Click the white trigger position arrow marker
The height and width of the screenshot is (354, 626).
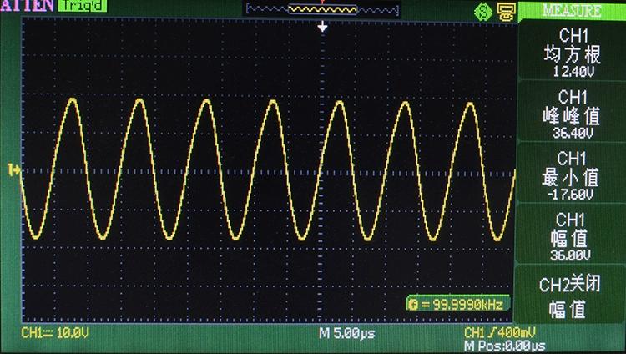click(323, 28)
